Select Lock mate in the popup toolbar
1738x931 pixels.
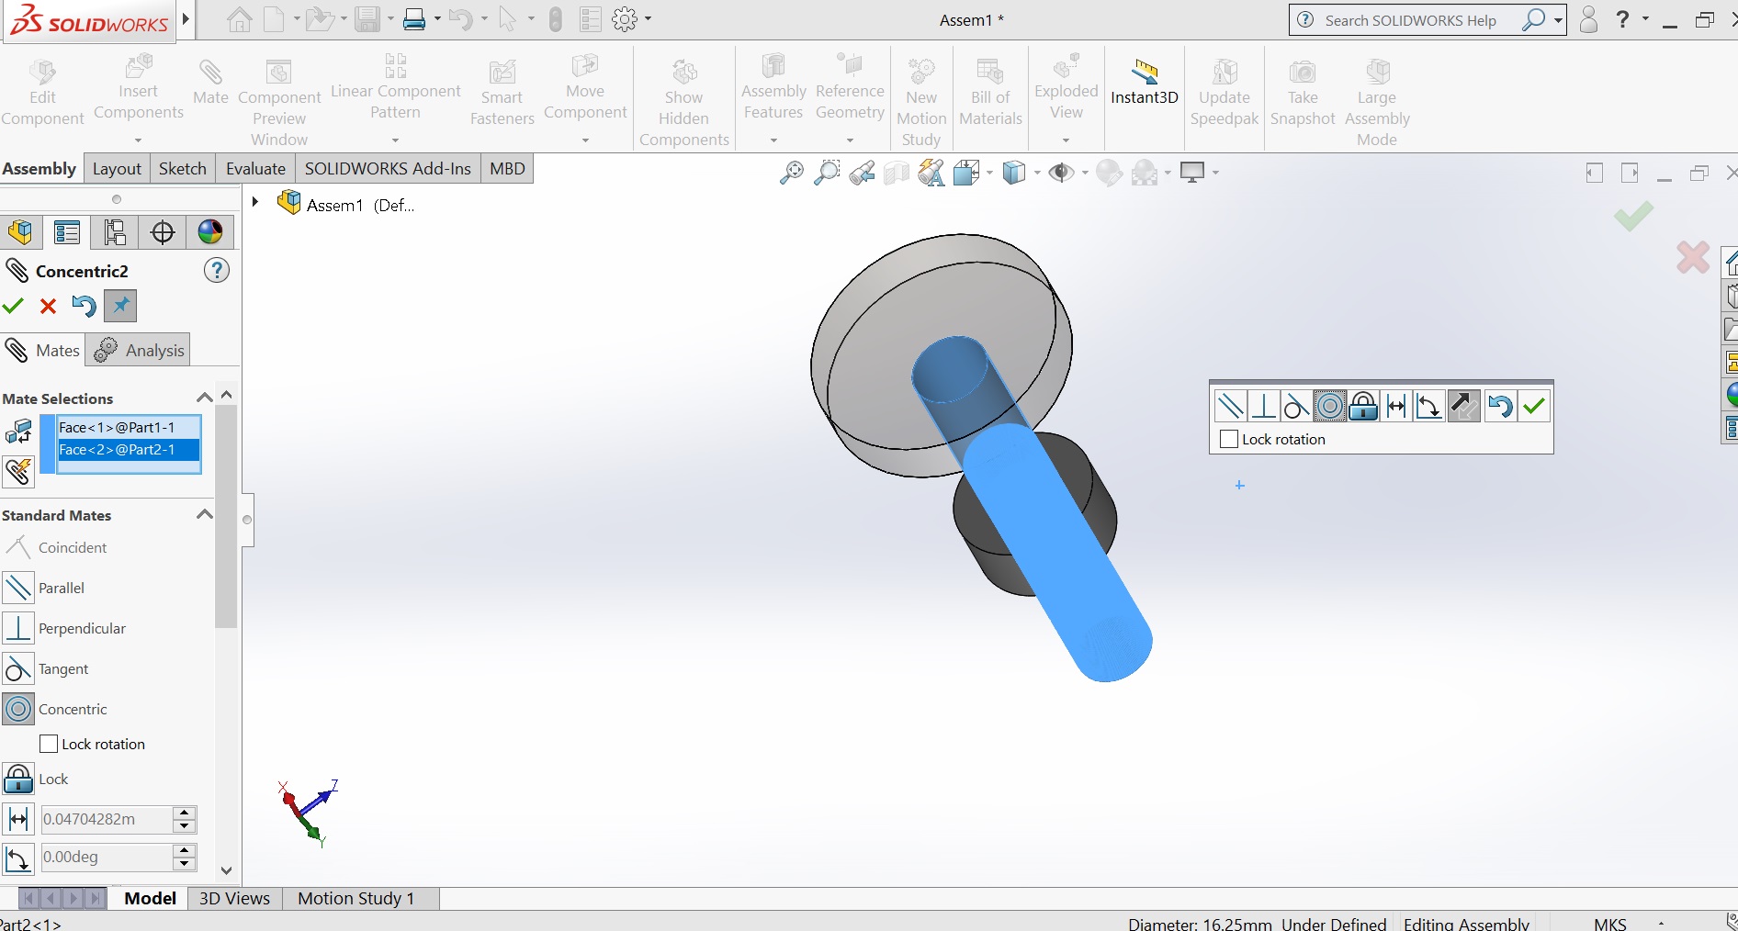point(1363,406)
